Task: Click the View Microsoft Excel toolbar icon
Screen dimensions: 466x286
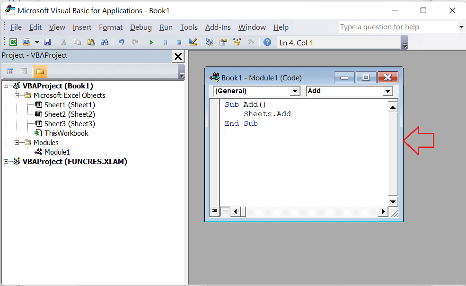Action: (x=13, y=42)
